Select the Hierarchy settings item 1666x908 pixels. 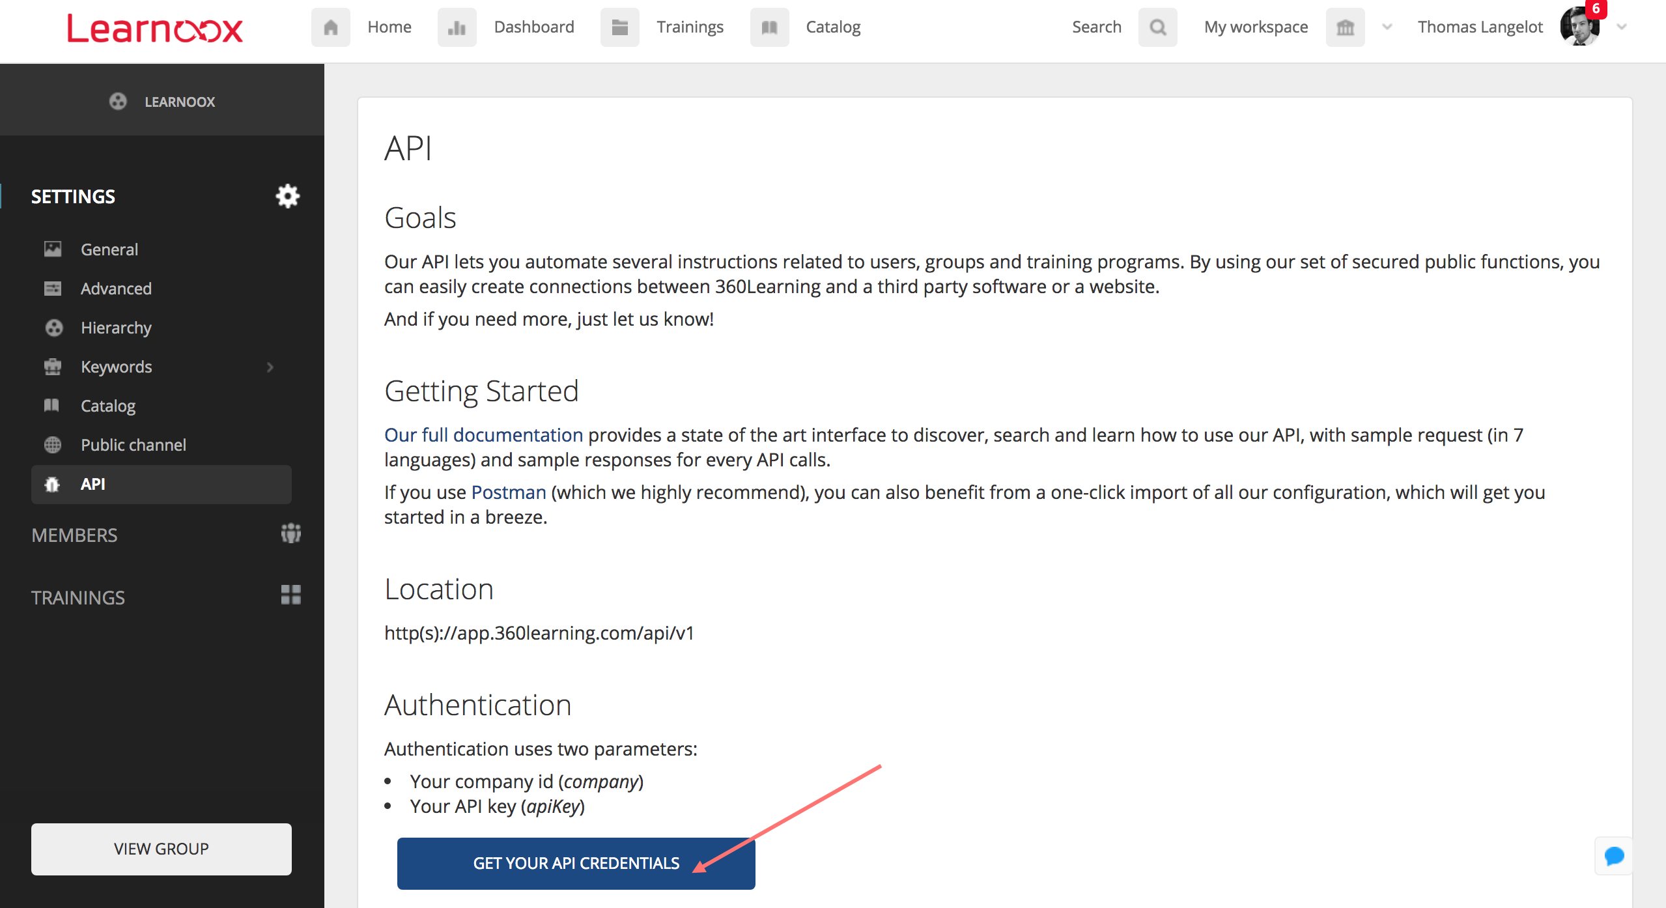click(x=116, y=328)
